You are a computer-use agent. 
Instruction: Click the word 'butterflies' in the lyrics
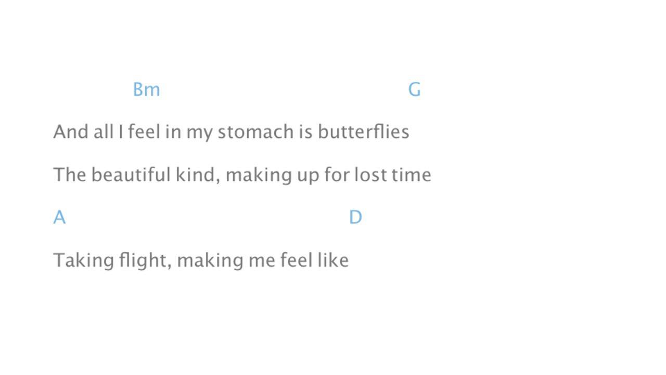[364, 131]
